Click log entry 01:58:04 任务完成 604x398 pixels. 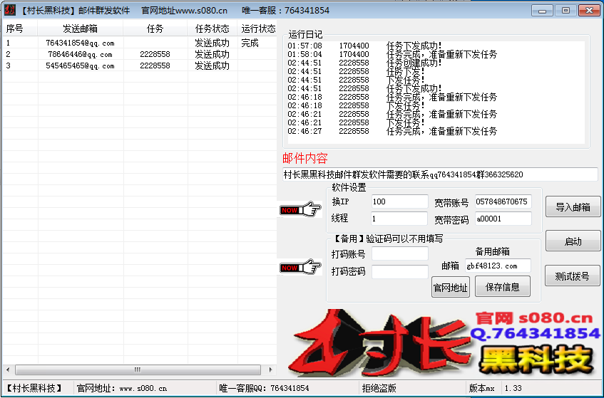(392, 54)
